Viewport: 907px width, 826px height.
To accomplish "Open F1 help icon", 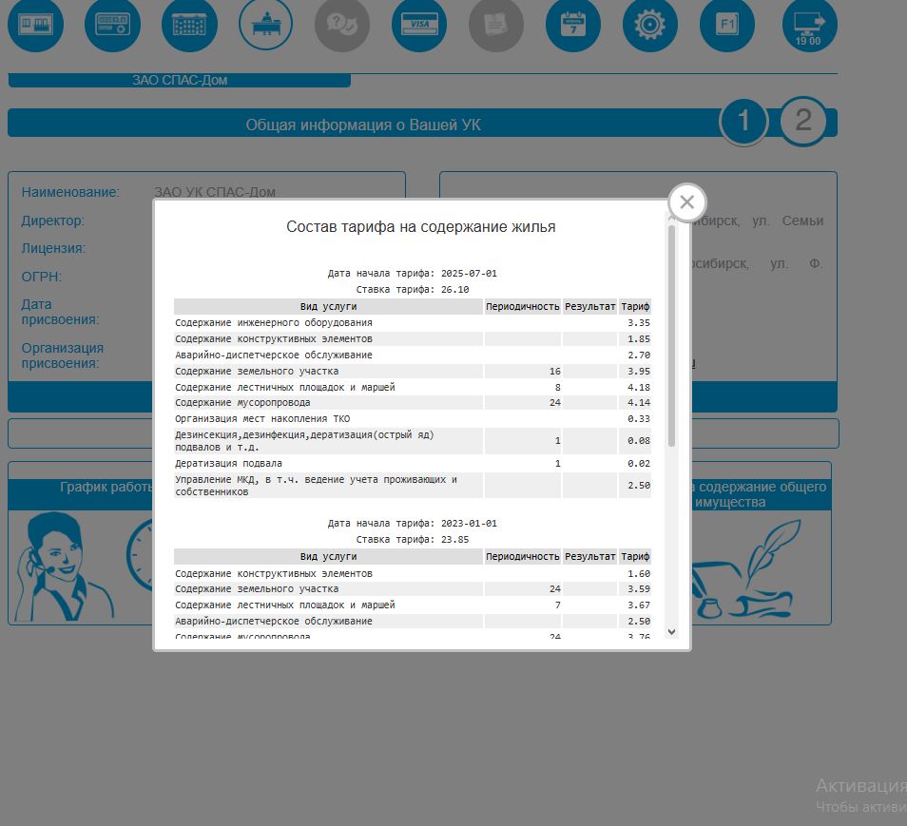I will 727,25.
